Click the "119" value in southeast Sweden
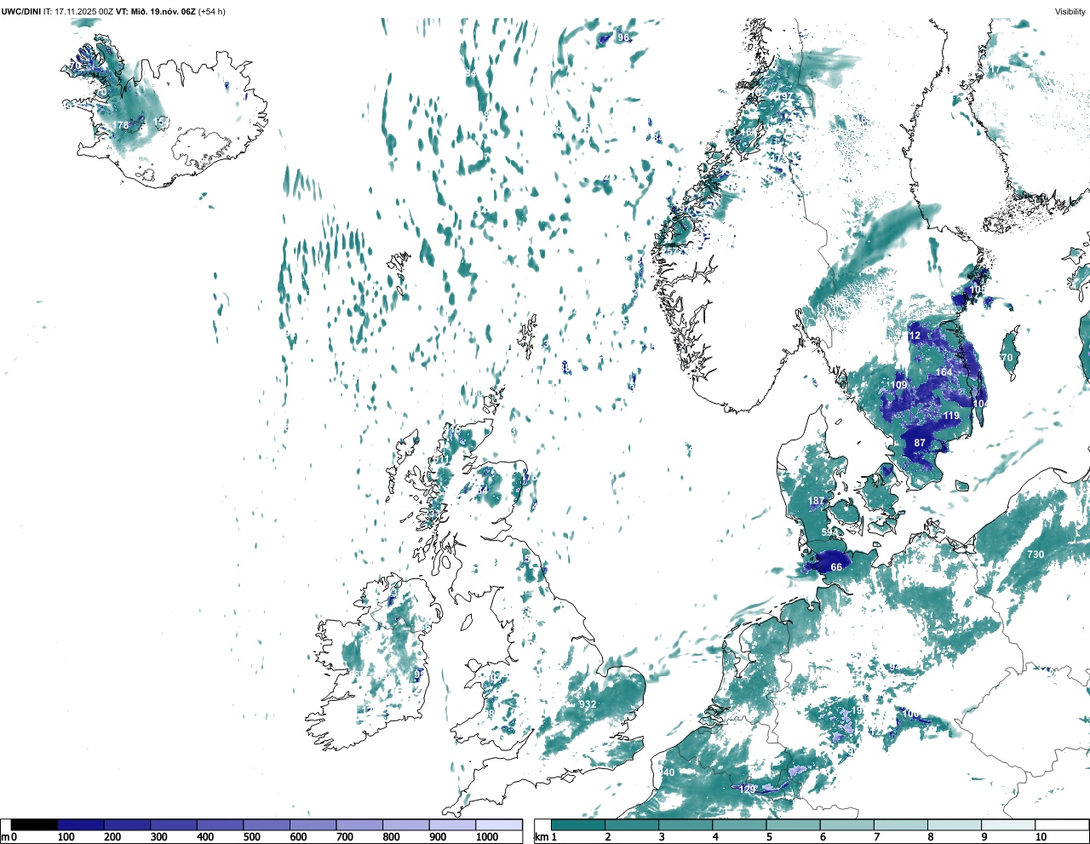Screen dimensions: 1090x844 951,416
